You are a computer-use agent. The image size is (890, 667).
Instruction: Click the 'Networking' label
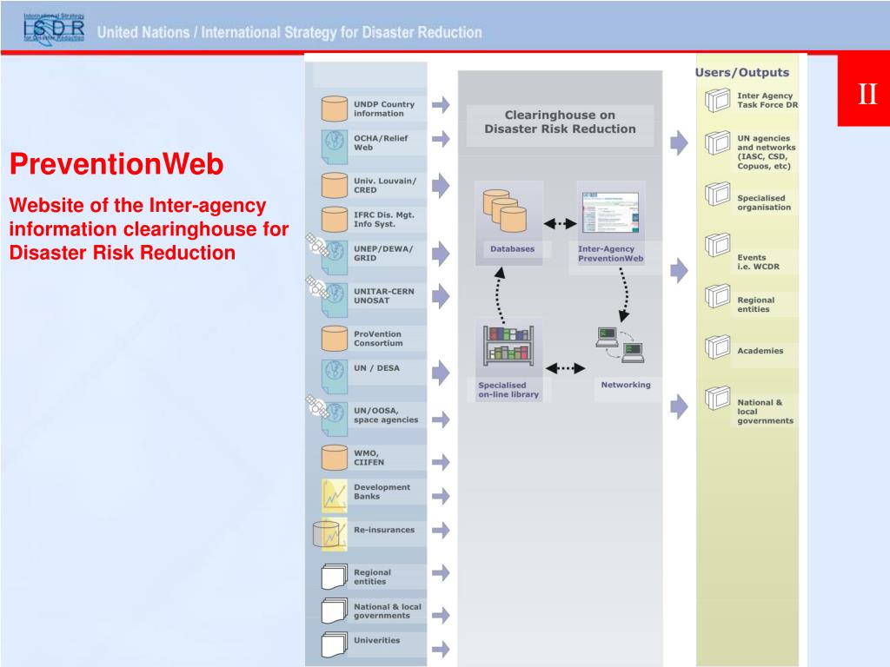(x=626, y=385)
